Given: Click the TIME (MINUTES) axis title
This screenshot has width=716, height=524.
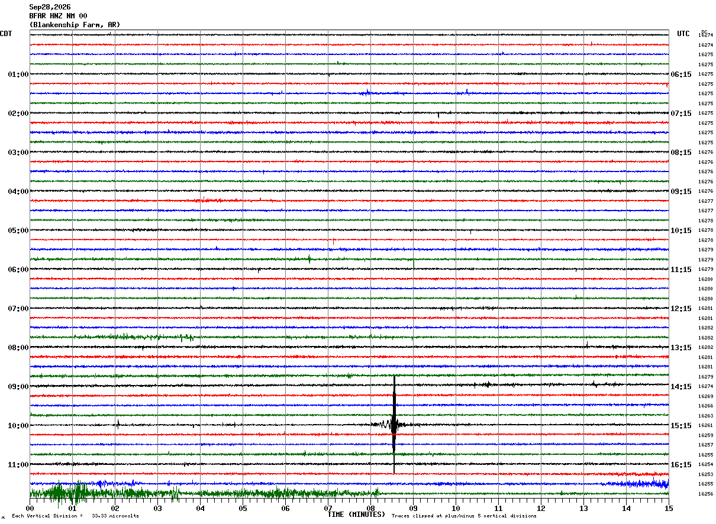Looking at the screenshot, I should [x=356, y=515].
